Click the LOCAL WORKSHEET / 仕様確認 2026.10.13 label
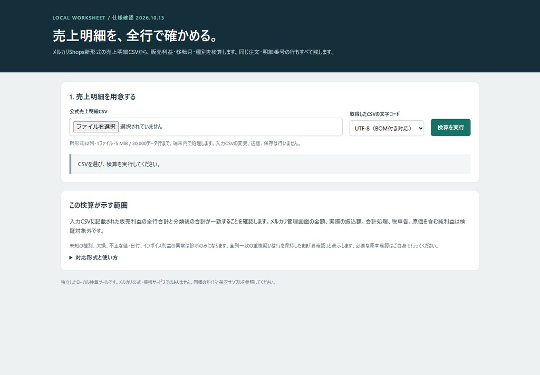Screen dimensions: 540x375 click(108, 17)
